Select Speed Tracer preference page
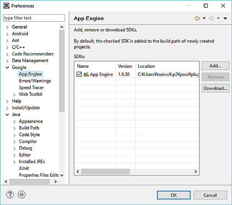 point(31,88)
